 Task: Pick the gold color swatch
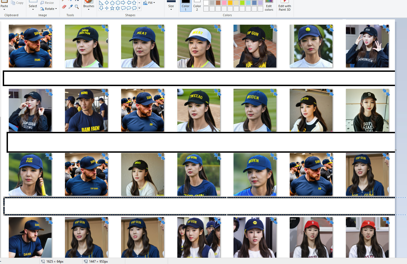230,3
